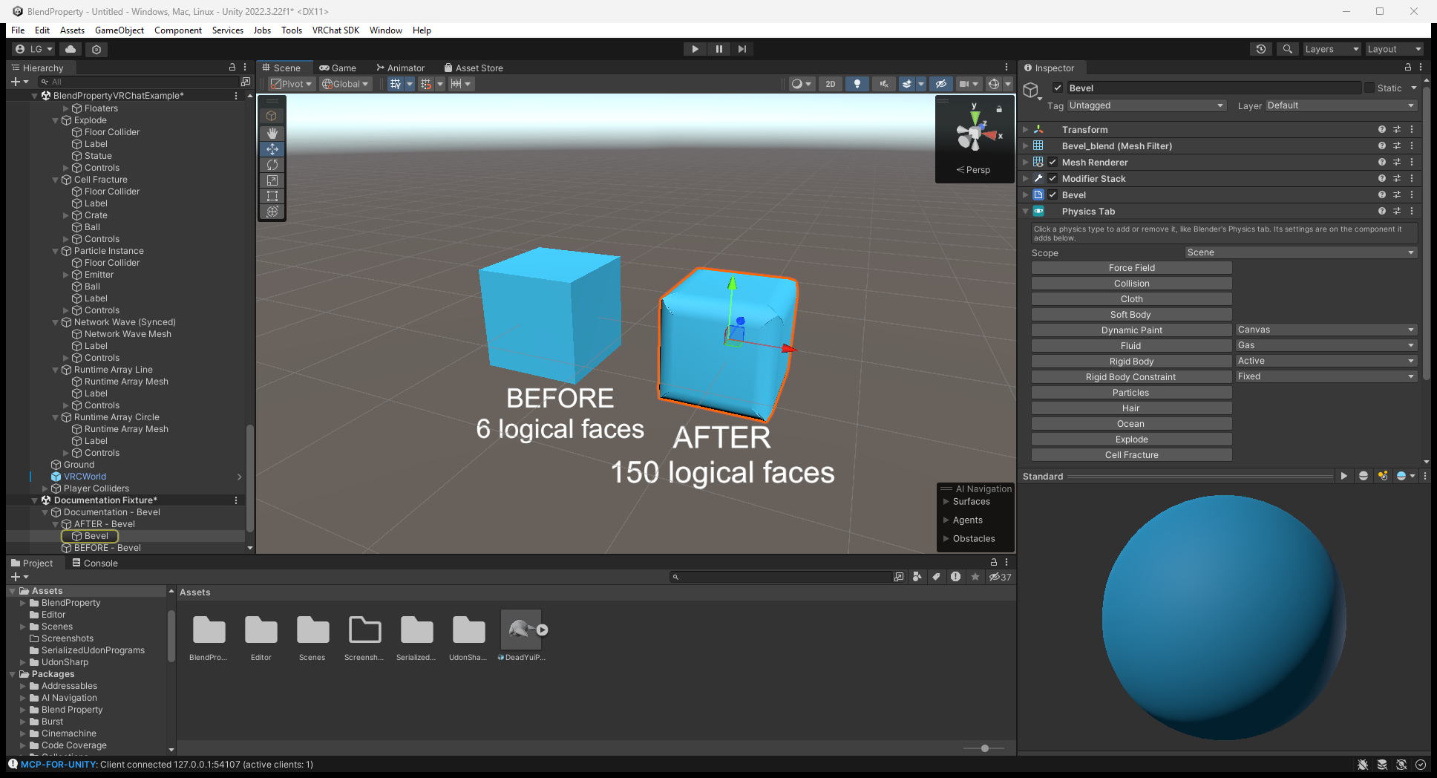Select the Hand view tool
Screen dimensions: 1437x778
pyautogui.click(x=272, y=133)
